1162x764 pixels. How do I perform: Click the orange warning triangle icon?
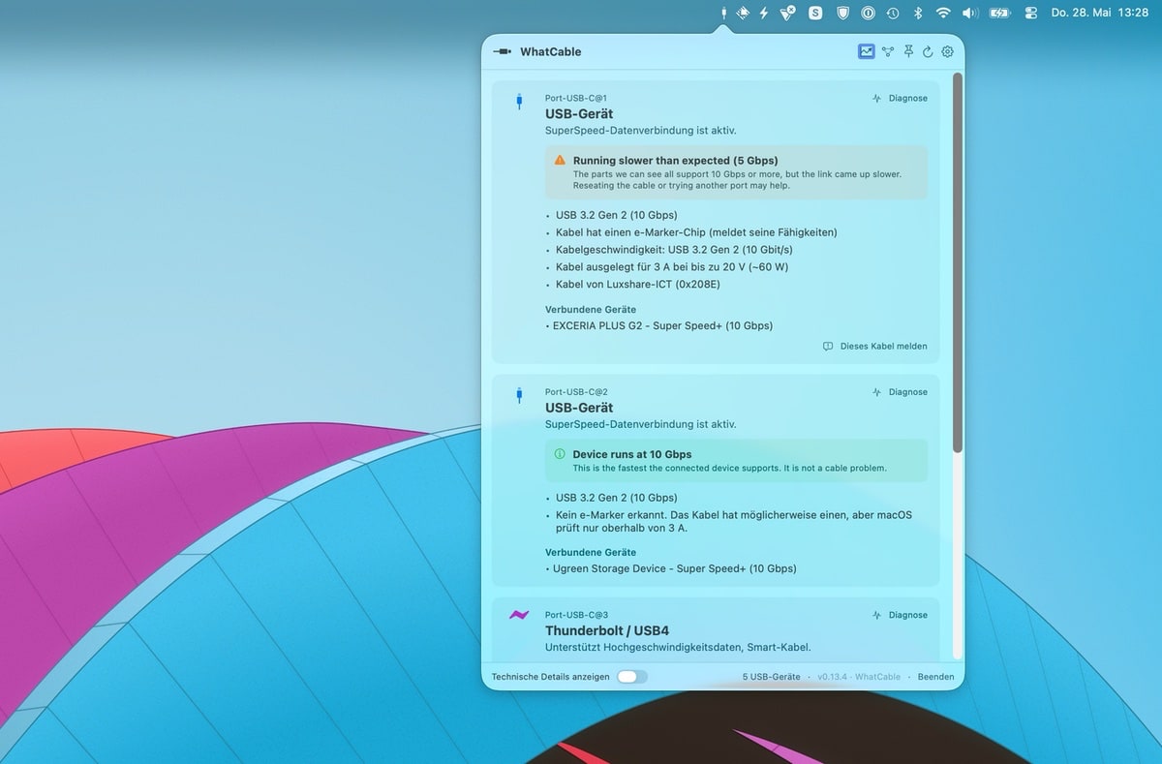point(560,160)
